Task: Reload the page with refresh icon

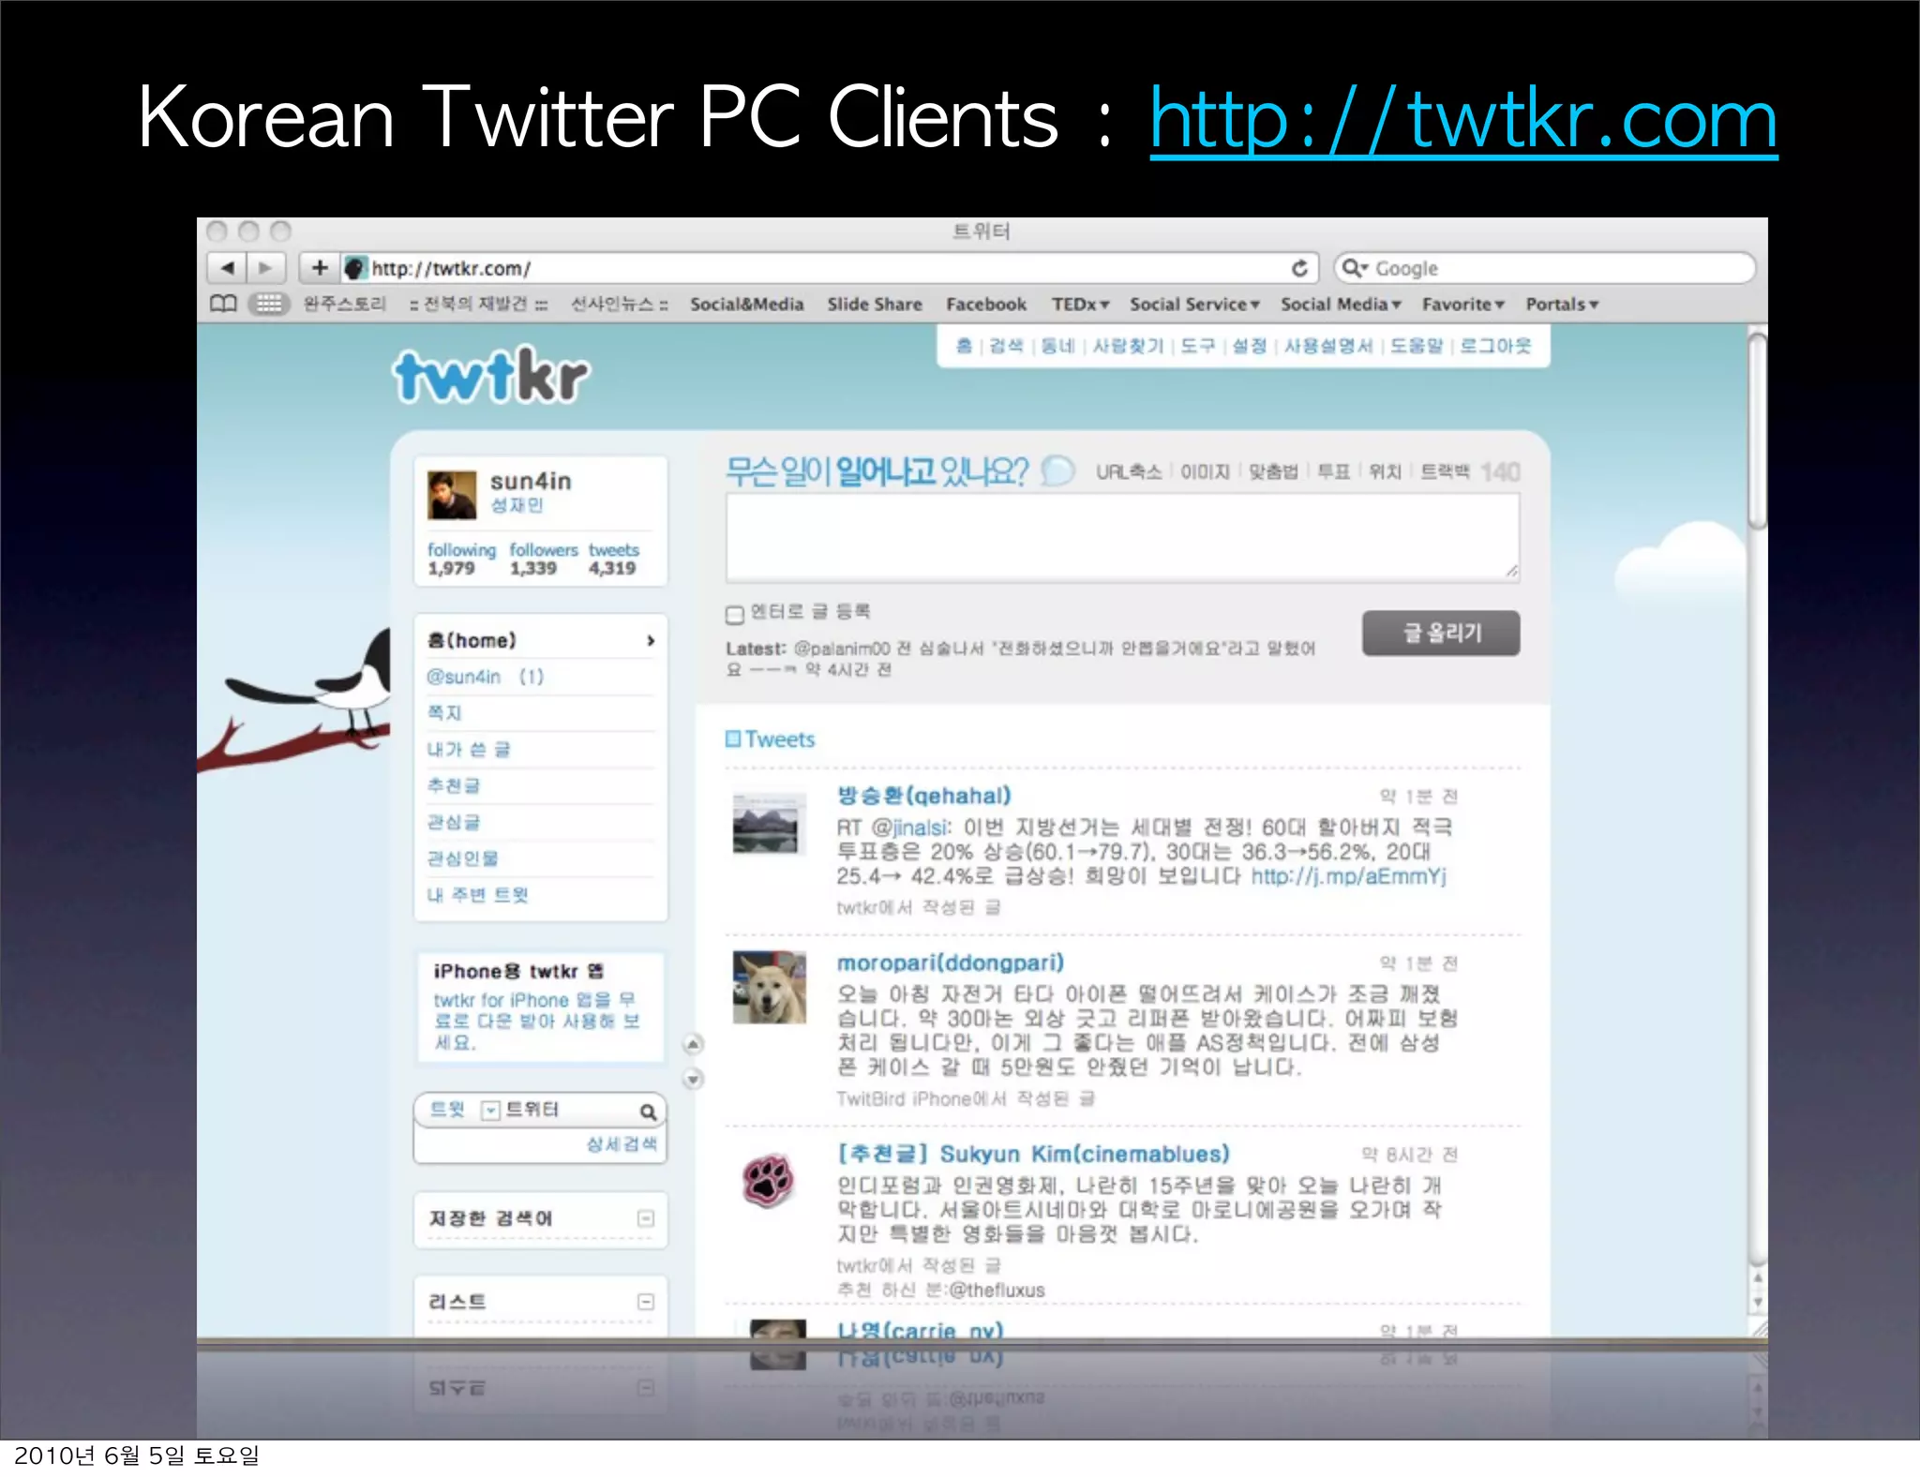Action: click(x=1299, y=269)
